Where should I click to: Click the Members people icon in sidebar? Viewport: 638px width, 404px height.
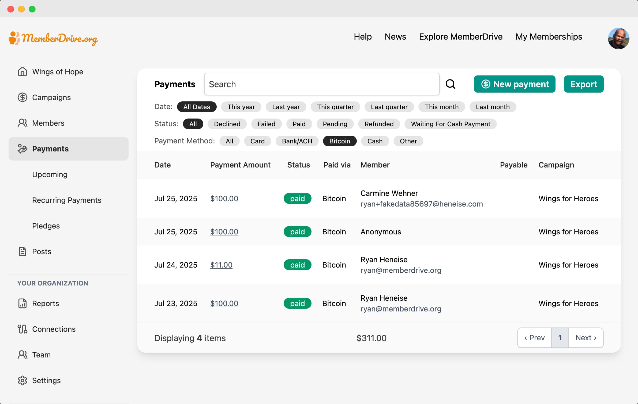pos(22,123)
